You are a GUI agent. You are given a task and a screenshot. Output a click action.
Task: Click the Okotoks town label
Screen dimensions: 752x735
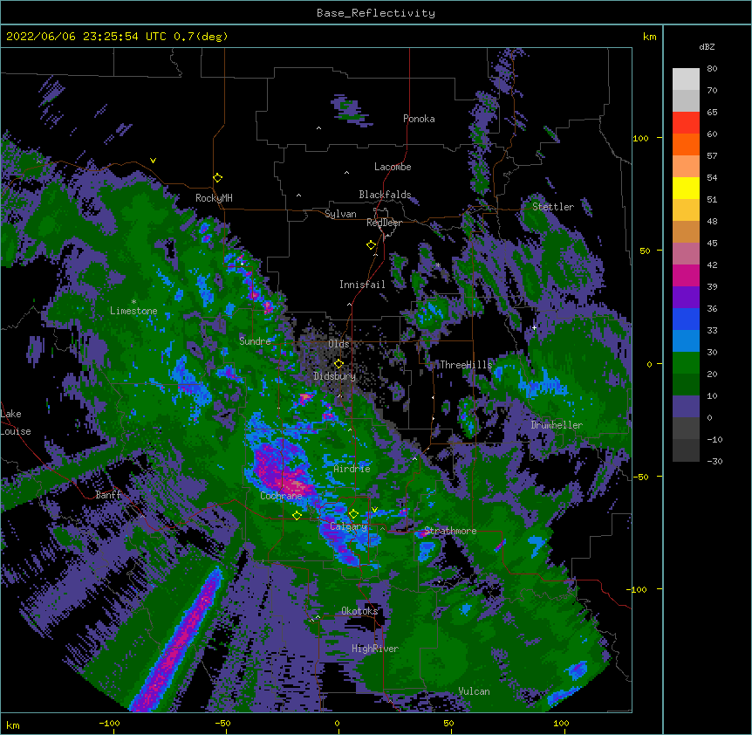tap(359, 611)
